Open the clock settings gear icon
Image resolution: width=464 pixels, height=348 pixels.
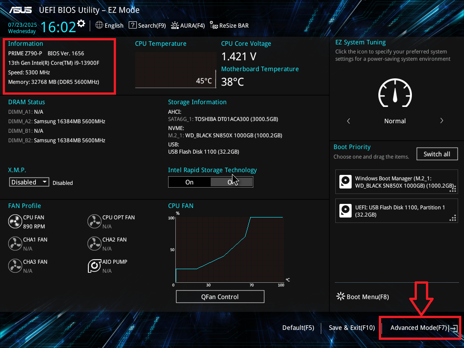(x=81, y=24)
